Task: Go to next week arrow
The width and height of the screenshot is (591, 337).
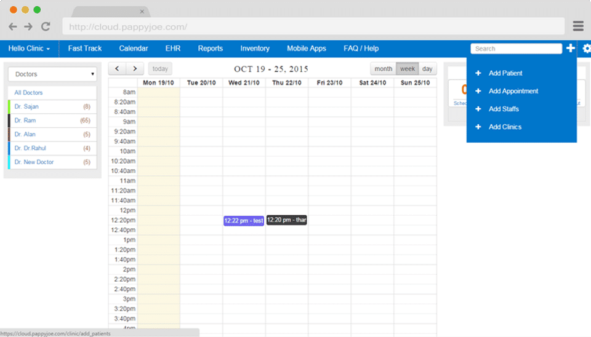Action: tap(135, 68)
